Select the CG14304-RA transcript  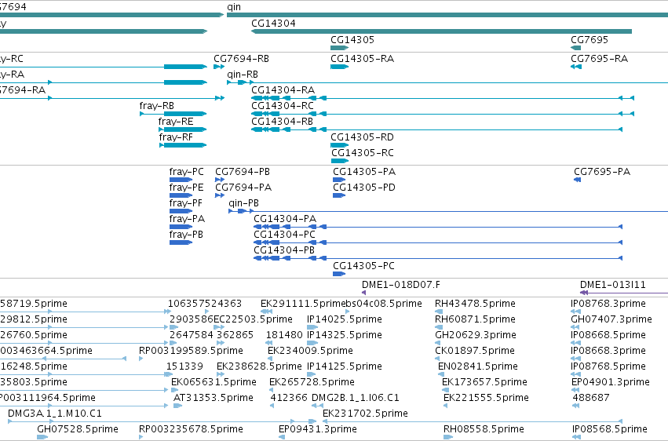tap(443, 98)
